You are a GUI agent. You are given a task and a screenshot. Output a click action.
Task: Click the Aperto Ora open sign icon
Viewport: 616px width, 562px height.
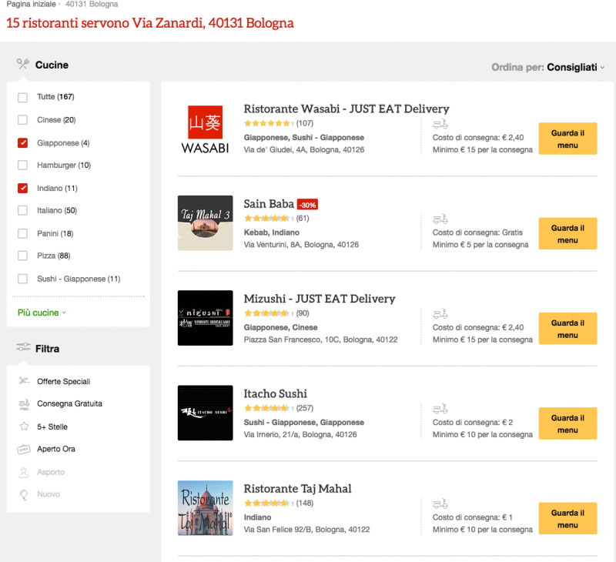point(23,449)
